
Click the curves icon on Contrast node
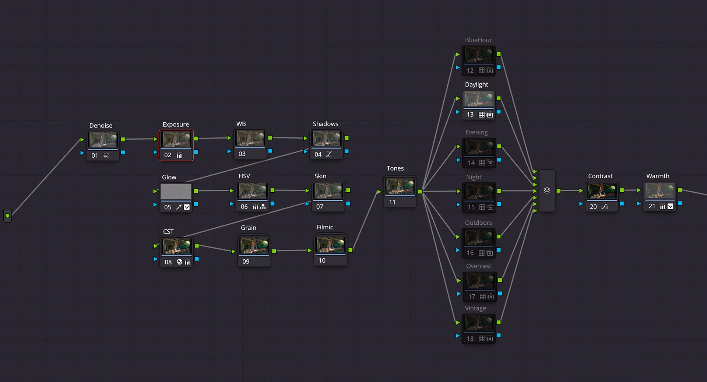pos(604,206)
